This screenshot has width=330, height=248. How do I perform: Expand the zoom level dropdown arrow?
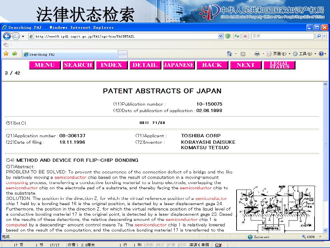point(320,237)
